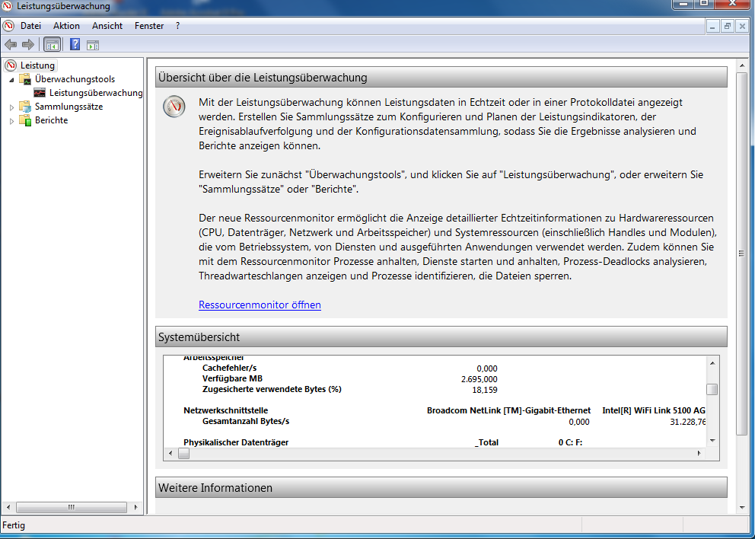755x539 pixels.
Task: Show the action pane via its toolbar icon
Action: (93, 44)
